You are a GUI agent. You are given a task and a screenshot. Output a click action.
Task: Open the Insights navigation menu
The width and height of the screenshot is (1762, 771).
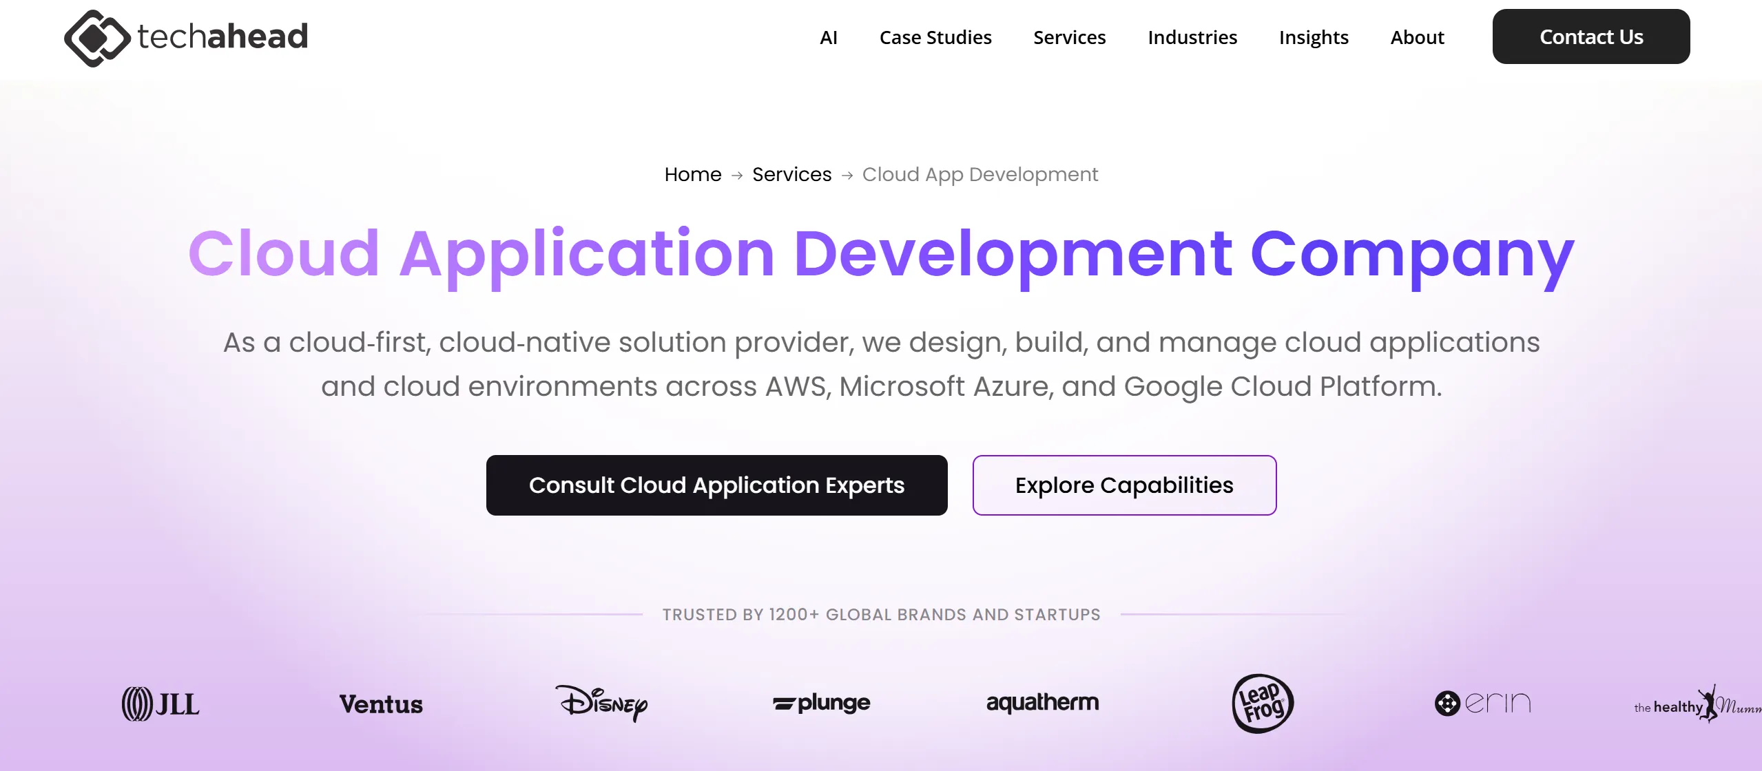coord(1314,37)
